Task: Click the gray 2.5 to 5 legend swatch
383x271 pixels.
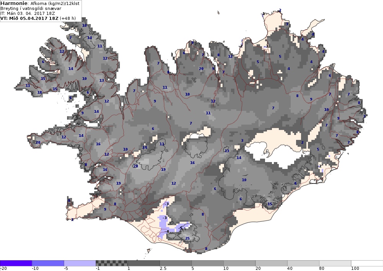Action: (176, 263)
